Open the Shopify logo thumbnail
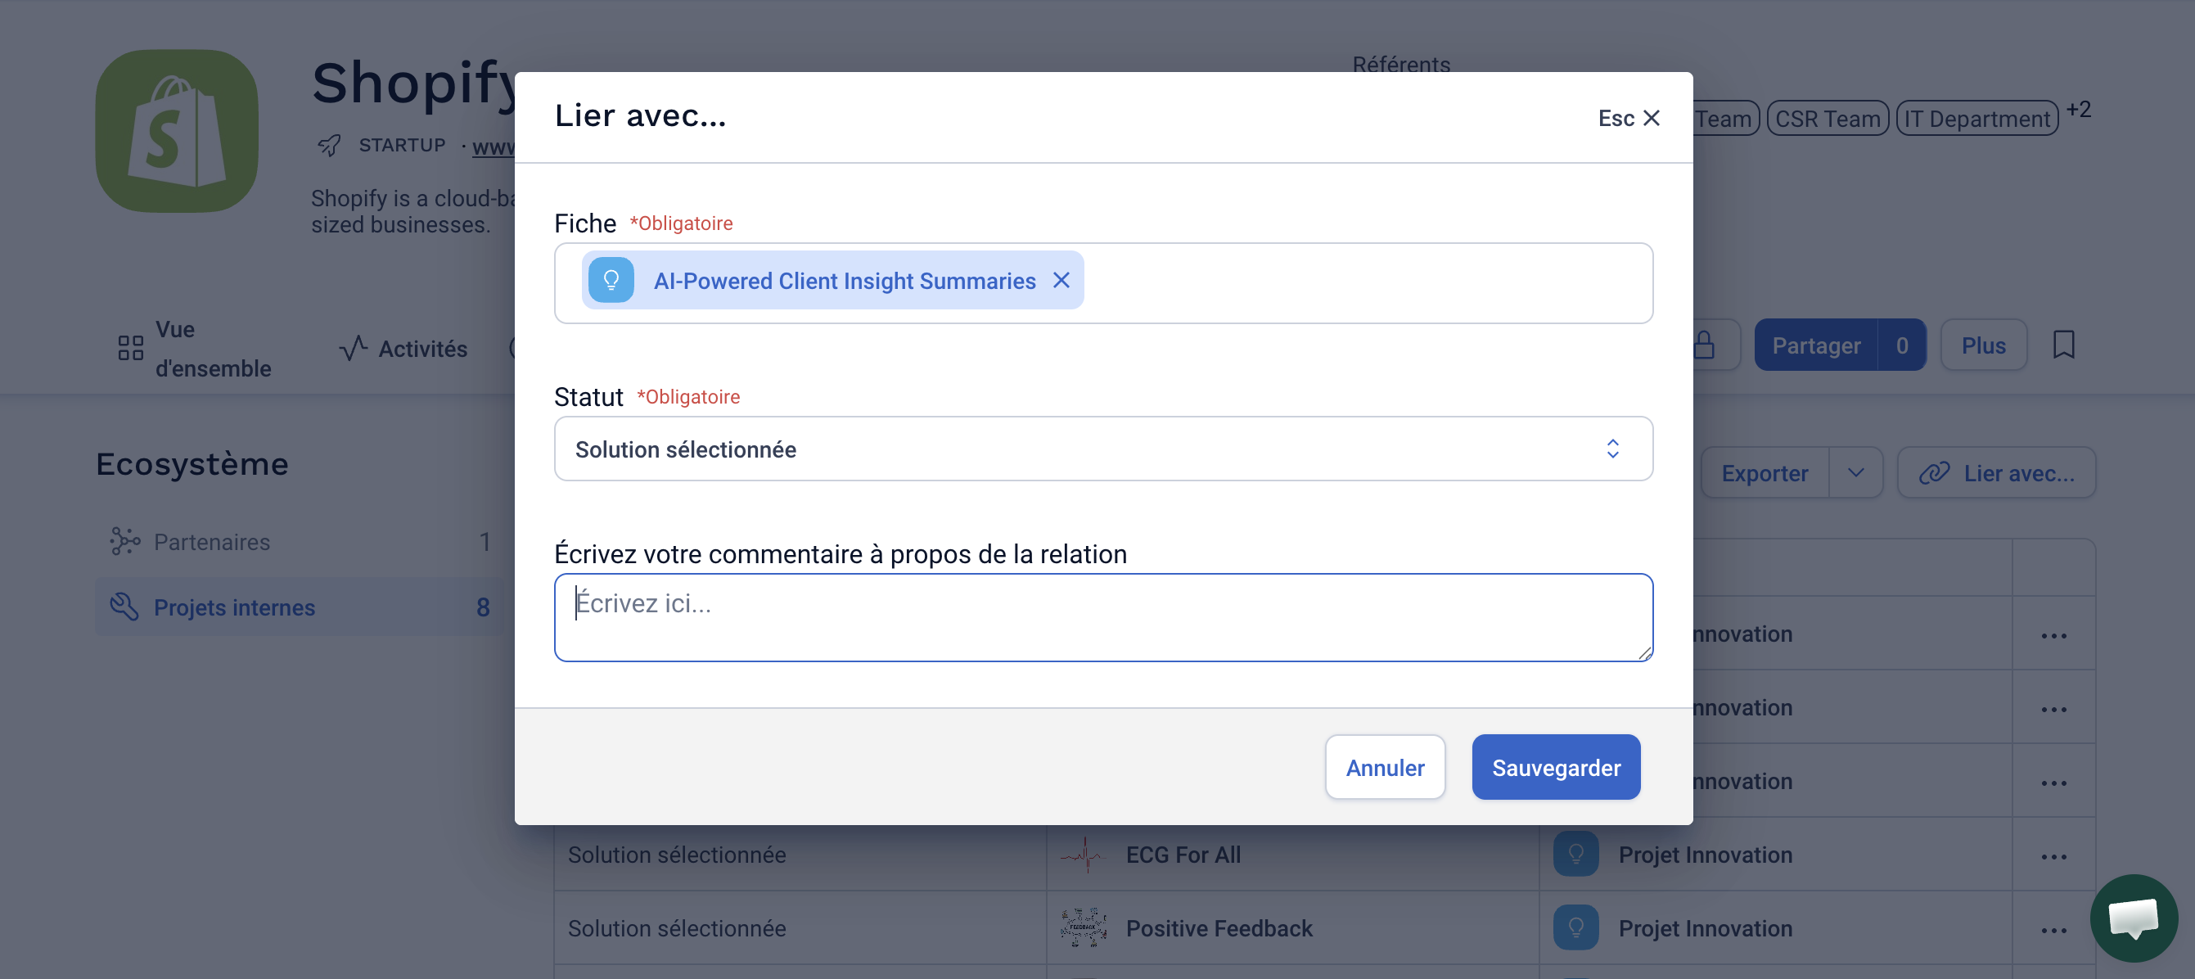The height and width of the screenshot is (979, 2195). point(177,130)
